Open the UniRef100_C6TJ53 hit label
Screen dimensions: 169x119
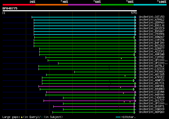point(152,17)
